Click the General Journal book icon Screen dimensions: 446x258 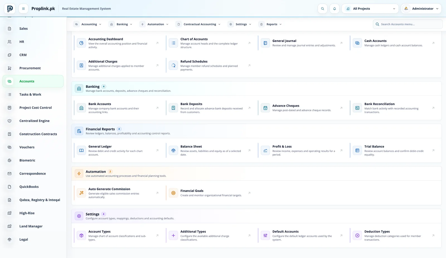[265, 43]
